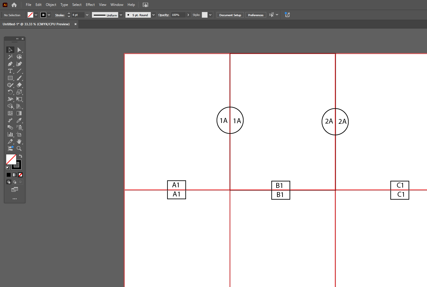Open the Object menu
This screenshot has height=287, width=427.
[51, 5]
